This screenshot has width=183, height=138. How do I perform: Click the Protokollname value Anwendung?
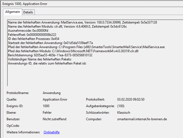point(52,93)
